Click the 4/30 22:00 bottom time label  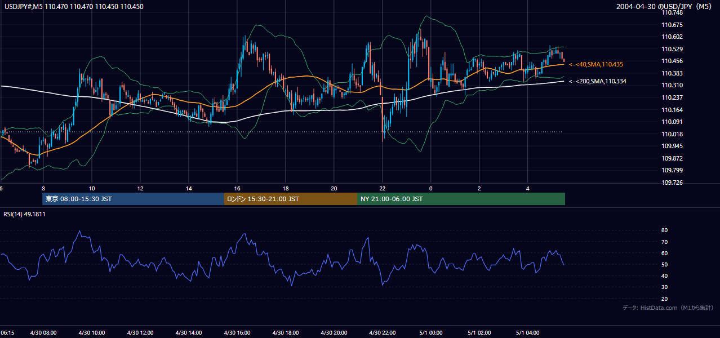coord(383,332)
